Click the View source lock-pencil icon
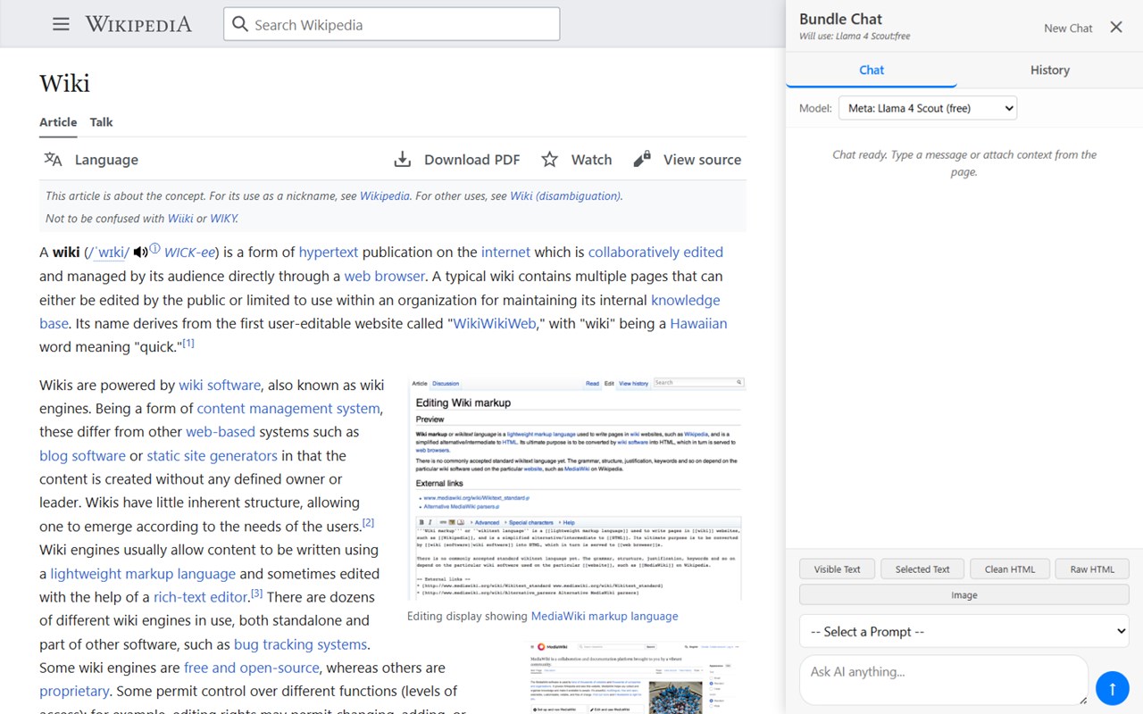This screenshot has width=1143, height=714. coord(642,160)
